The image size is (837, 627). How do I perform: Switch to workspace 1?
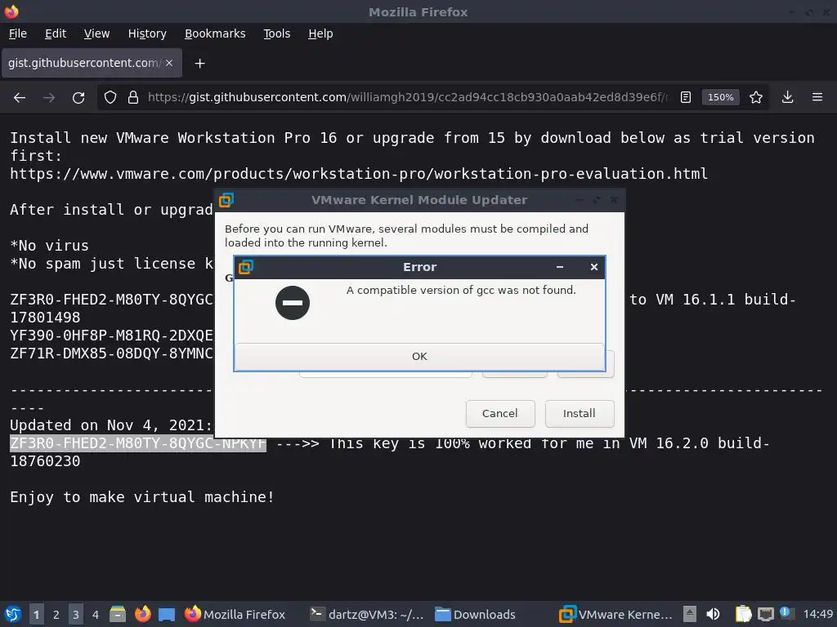pyautogui.click(x=36, y=614)
